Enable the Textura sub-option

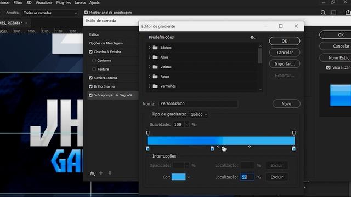tap(94, 69)
